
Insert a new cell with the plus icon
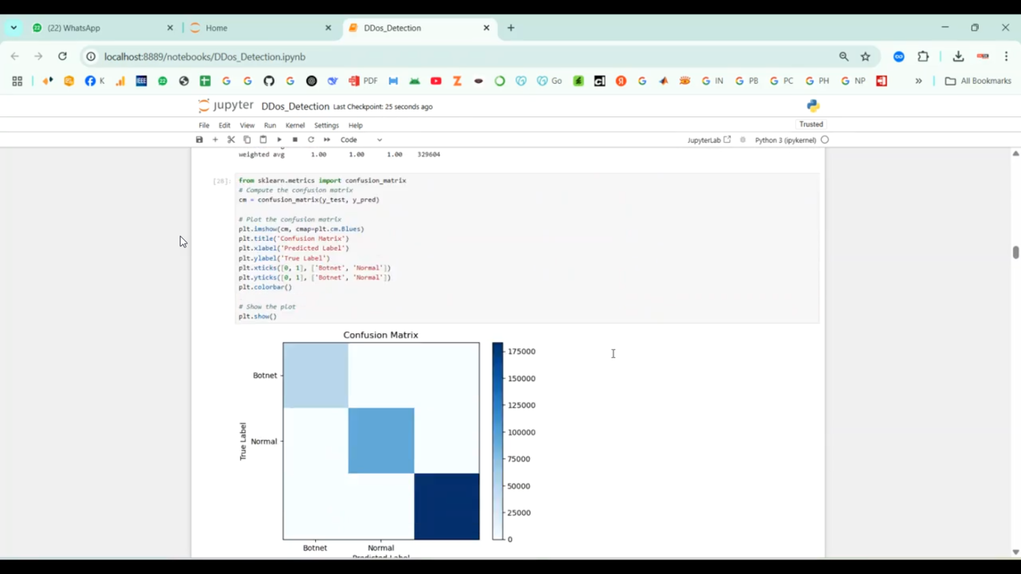[215, 140]
